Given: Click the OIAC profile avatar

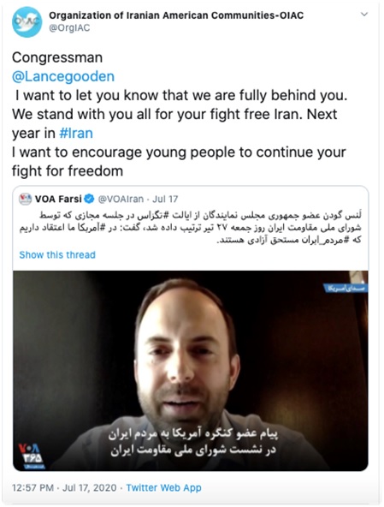Looking at the screenshot, I should (x=27, y=22).
